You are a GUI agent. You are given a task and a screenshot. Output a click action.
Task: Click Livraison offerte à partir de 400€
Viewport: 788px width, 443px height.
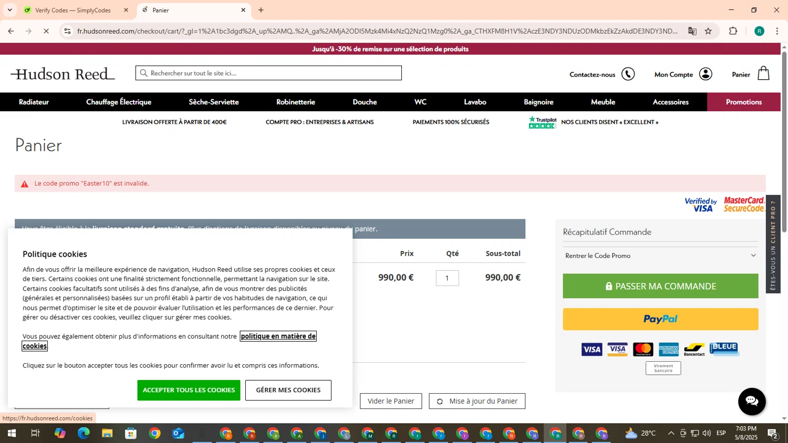tap(174, 122)
